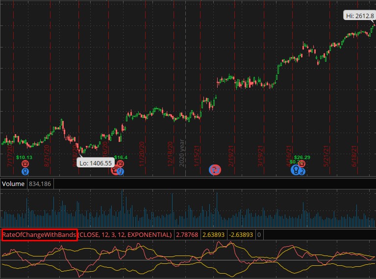Click the 11/20/20 date marker
Image resolution: width=376 pixels, height=279 pixels.
click(x=142, y=154)
